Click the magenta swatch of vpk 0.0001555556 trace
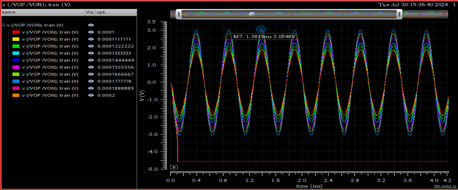Screen dimensions: 458x190 (x=16, y=67)
